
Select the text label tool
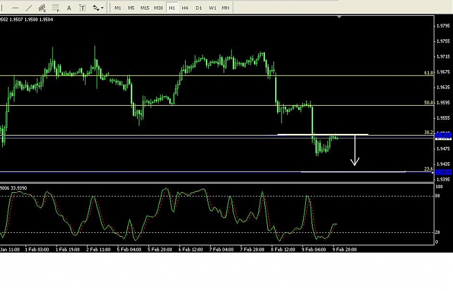pos(83,8)
